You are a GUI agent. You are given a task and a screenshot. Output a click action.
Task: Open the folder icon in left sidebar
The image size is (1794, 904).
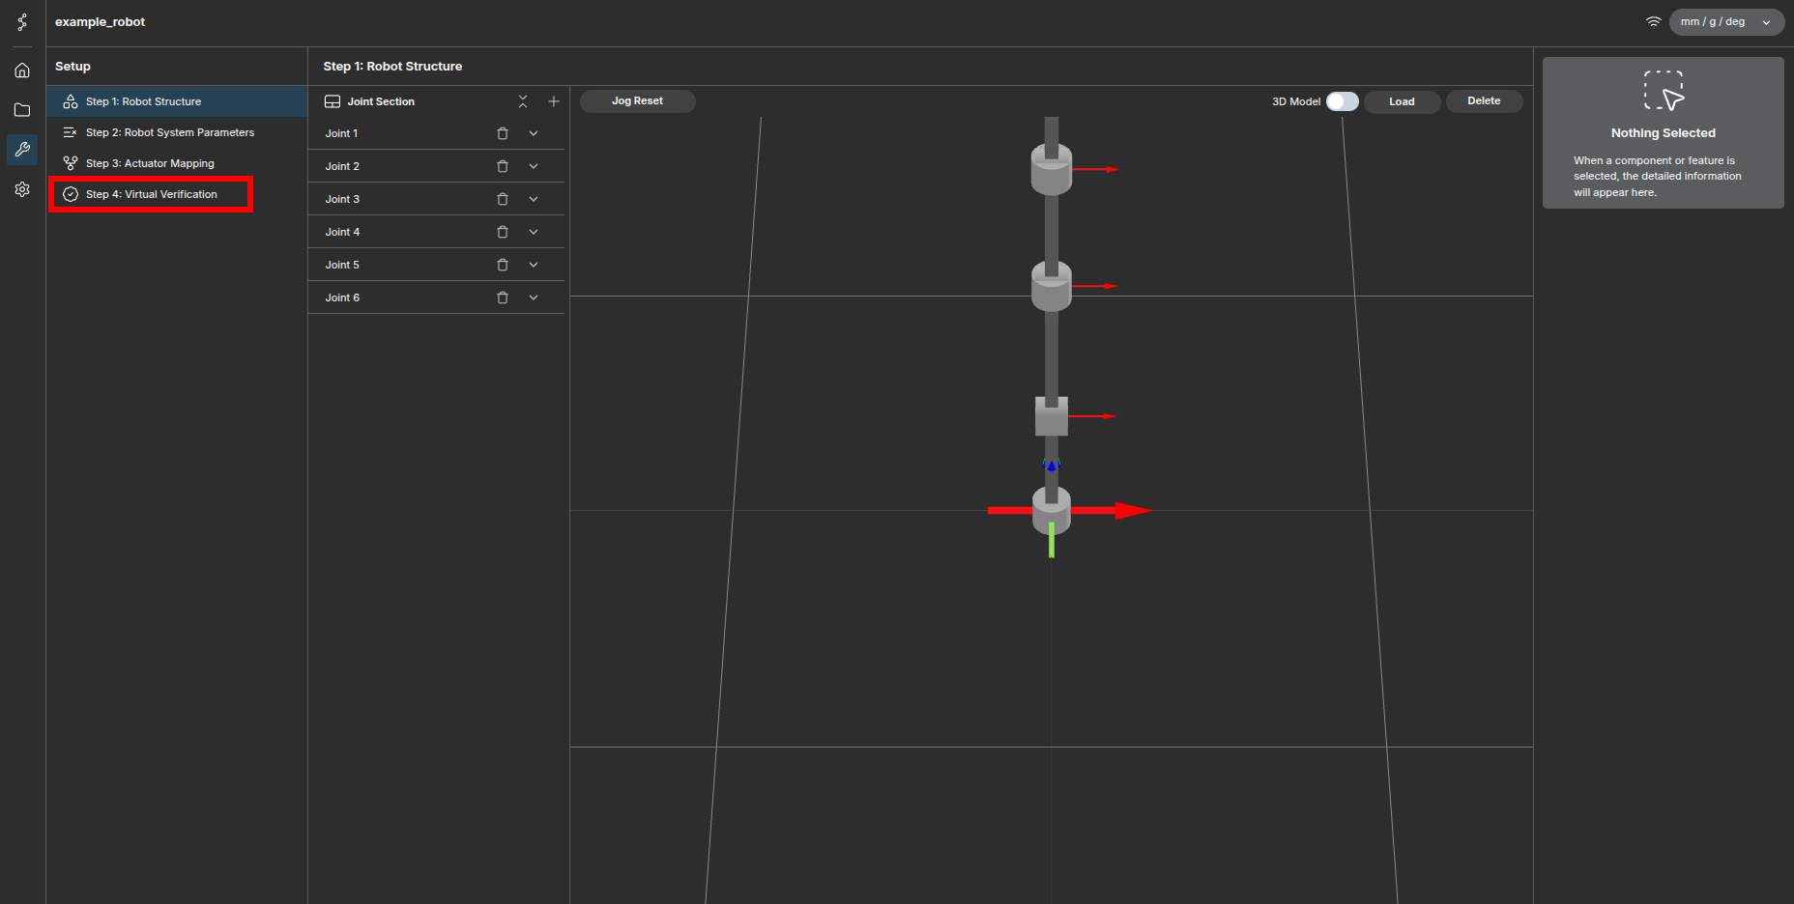click(x=22, y=110)
